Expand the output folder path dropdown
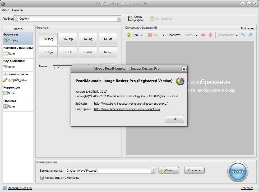This screenshot has height=192, width=259. pos(153,171)
